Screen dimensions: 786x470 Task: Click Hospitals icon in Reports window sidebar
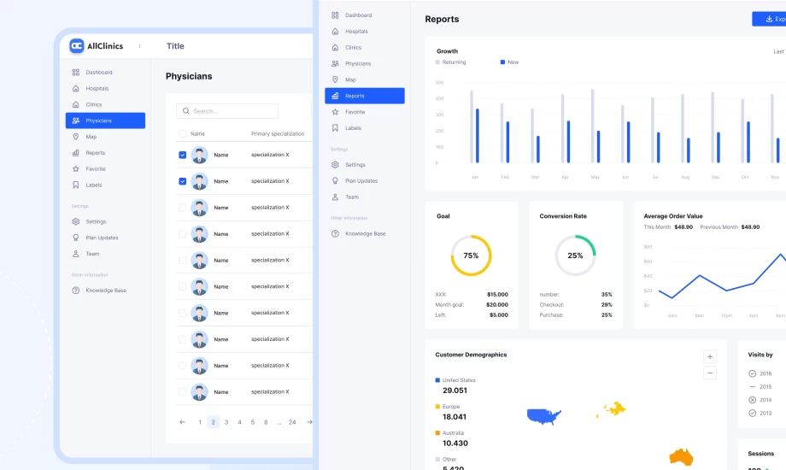click(x=336, y=31)
